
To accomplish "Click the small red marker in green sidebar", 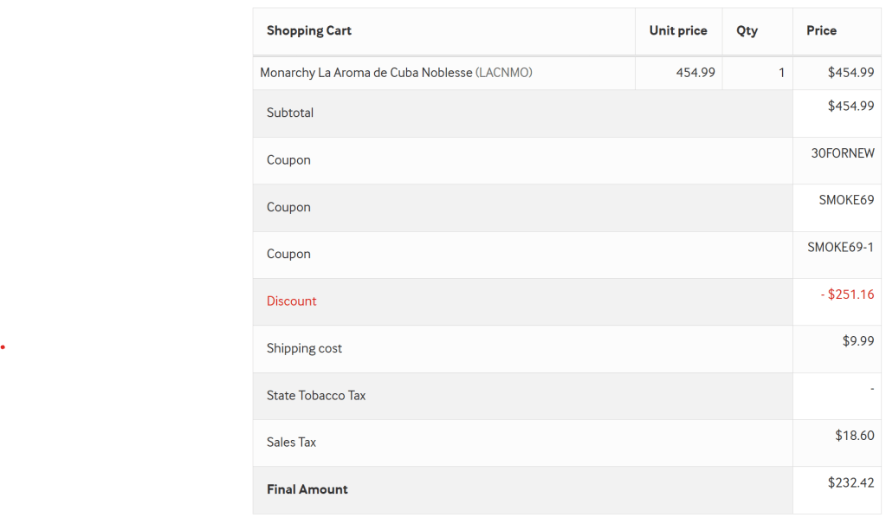I will pos(3,347).
